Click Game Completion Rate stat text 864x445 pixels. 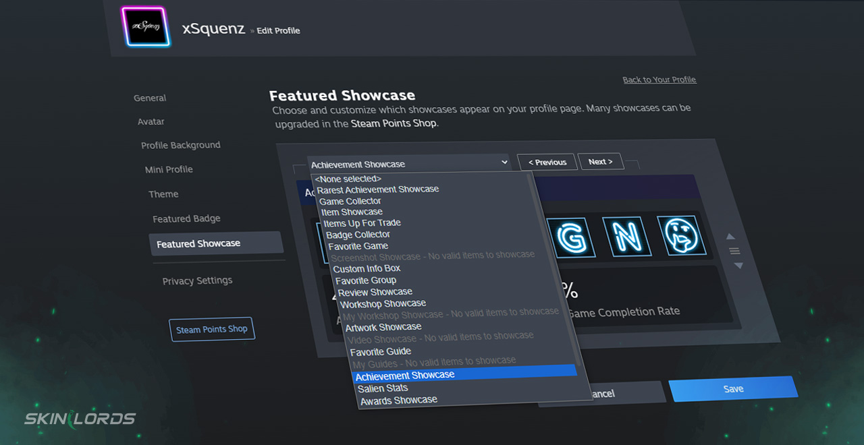tap(623, 311)
